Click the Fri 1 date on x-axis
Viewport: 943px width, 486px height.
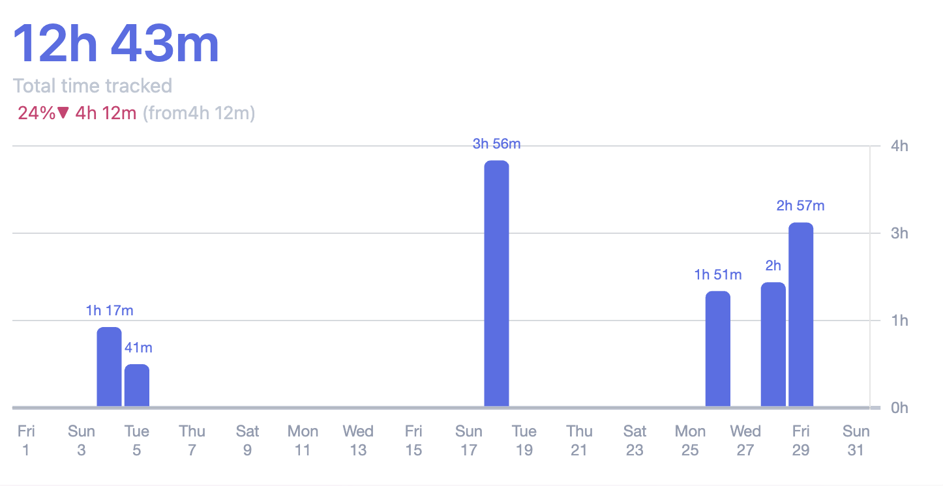click(26, 440)
